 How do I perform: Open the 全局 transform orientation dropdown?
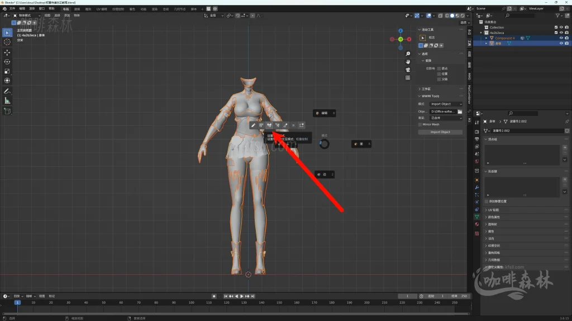[x=214, y=16]
